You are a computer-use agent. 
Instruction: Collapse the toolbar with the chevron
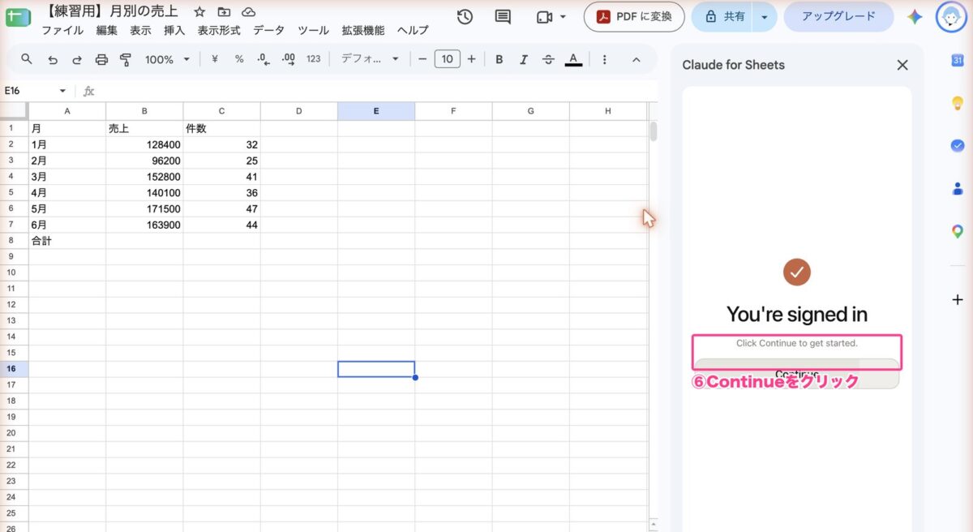(636, 59)
